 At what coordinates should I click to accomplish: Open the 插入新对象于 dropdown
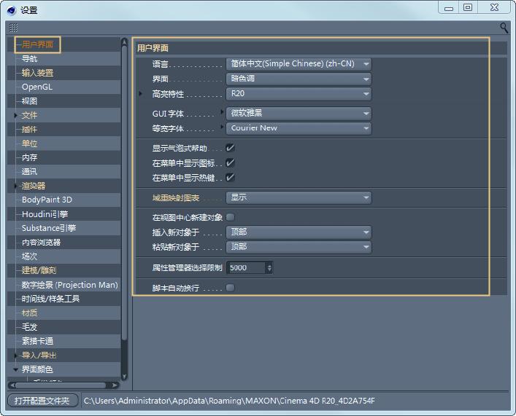[x=299, y=232]
